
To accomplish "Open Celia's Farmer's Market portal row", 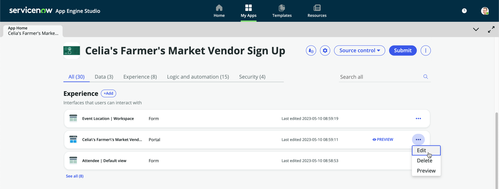I will click(x=247, y=140).
